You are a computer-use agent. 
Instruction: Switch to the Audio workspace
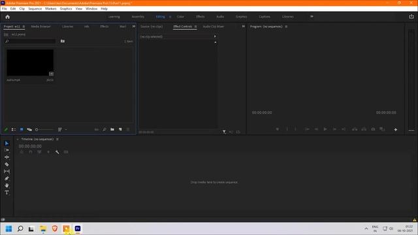click(220, 17)
